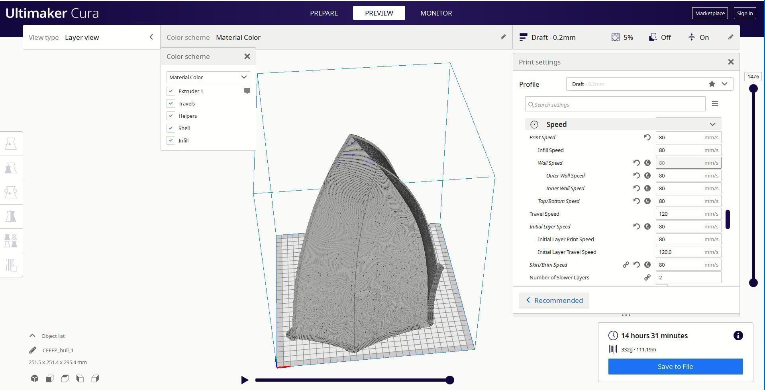Screen dimensions: 765x390
Task: Click the Extruder 1 material color icon
Action: pyautogui.click(x=247, y=91)
